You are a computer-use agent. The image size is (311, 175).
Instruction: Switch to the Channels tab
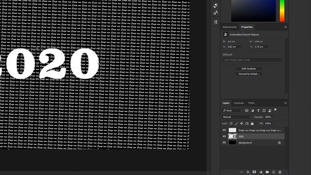[x=239, y=103]
